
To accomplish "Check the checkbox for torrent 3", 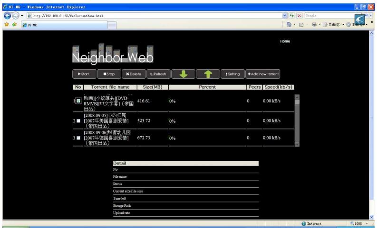I will tap(78, 138).
